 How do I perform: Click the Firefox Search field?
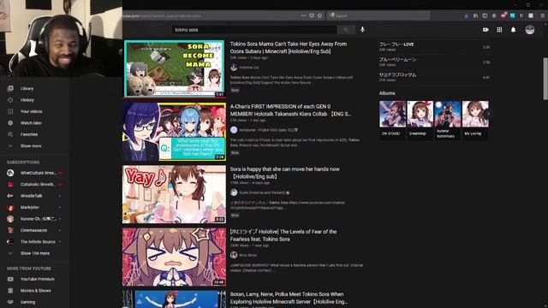coord(378,15)
